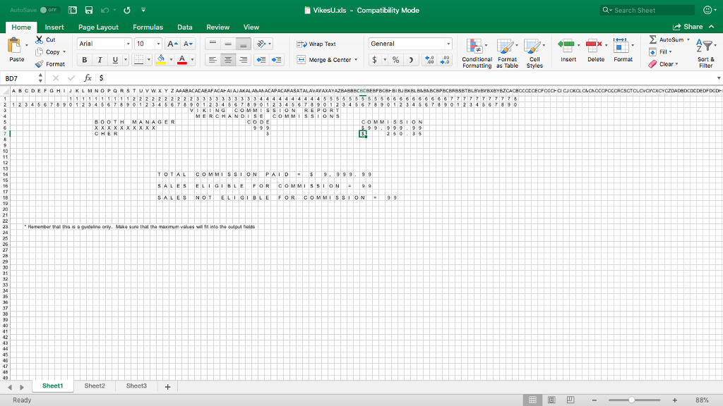Open the borders dropdown arrow
This screenshot has width=723, height=406.
point(149,60)
